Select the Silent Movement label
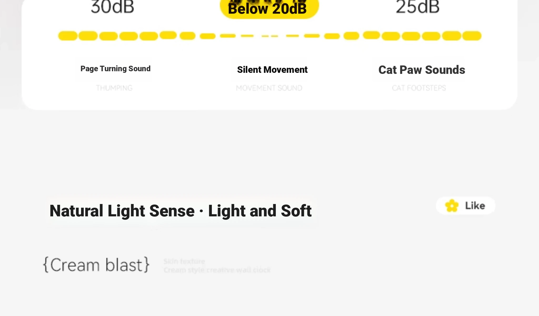This screenshot has height=316, width=539. [272, 70]
